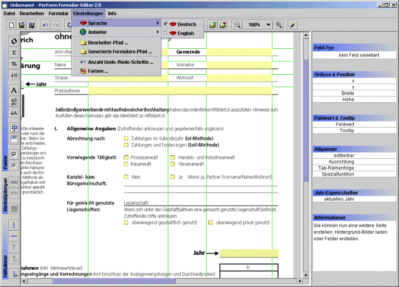Select the rounding ↓10 field tool
The image size is (399, 287).
(x=14, y=75)
